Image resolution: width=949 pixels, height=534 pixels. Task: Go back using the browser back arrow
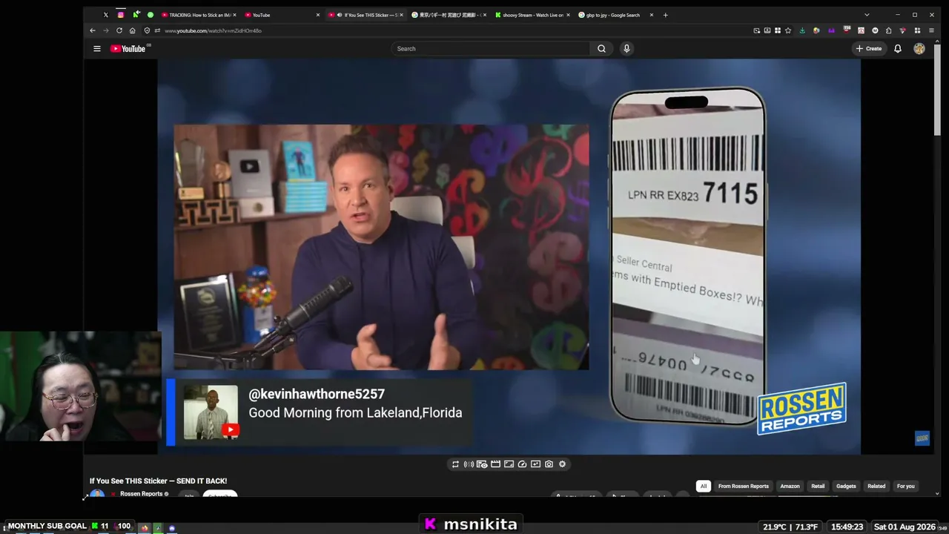click(x=93, y=30)
